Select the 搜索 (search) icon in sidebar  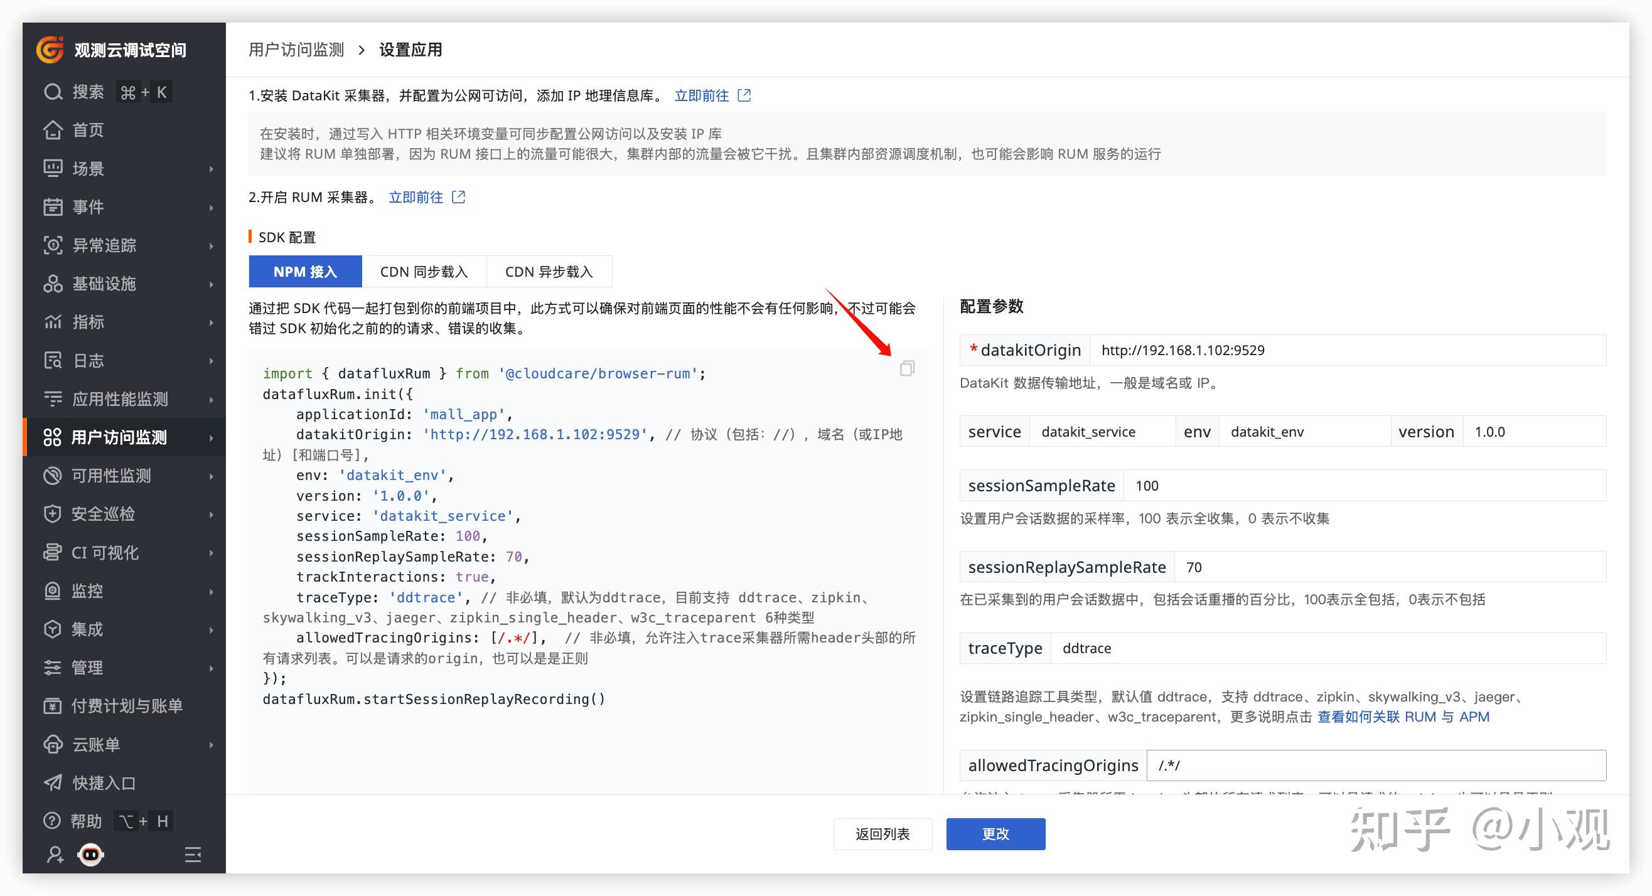click(53, 91)
